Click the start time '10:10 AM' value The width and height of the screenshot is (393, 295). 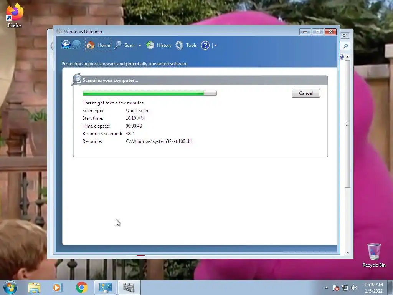[135, 118]
